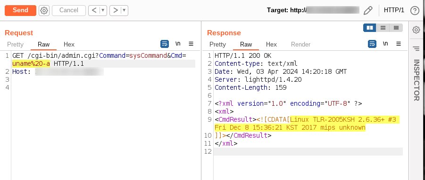Select top-bottom split layout view

[x=383, y=28]
